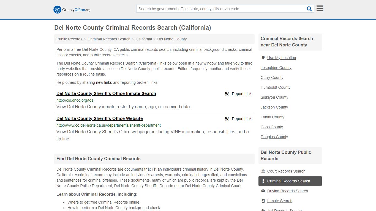This screenshot has height=211, width=376.
Task: Click 'Criminal Records Search near Del Norte County' heading
Action: [287, 42]
